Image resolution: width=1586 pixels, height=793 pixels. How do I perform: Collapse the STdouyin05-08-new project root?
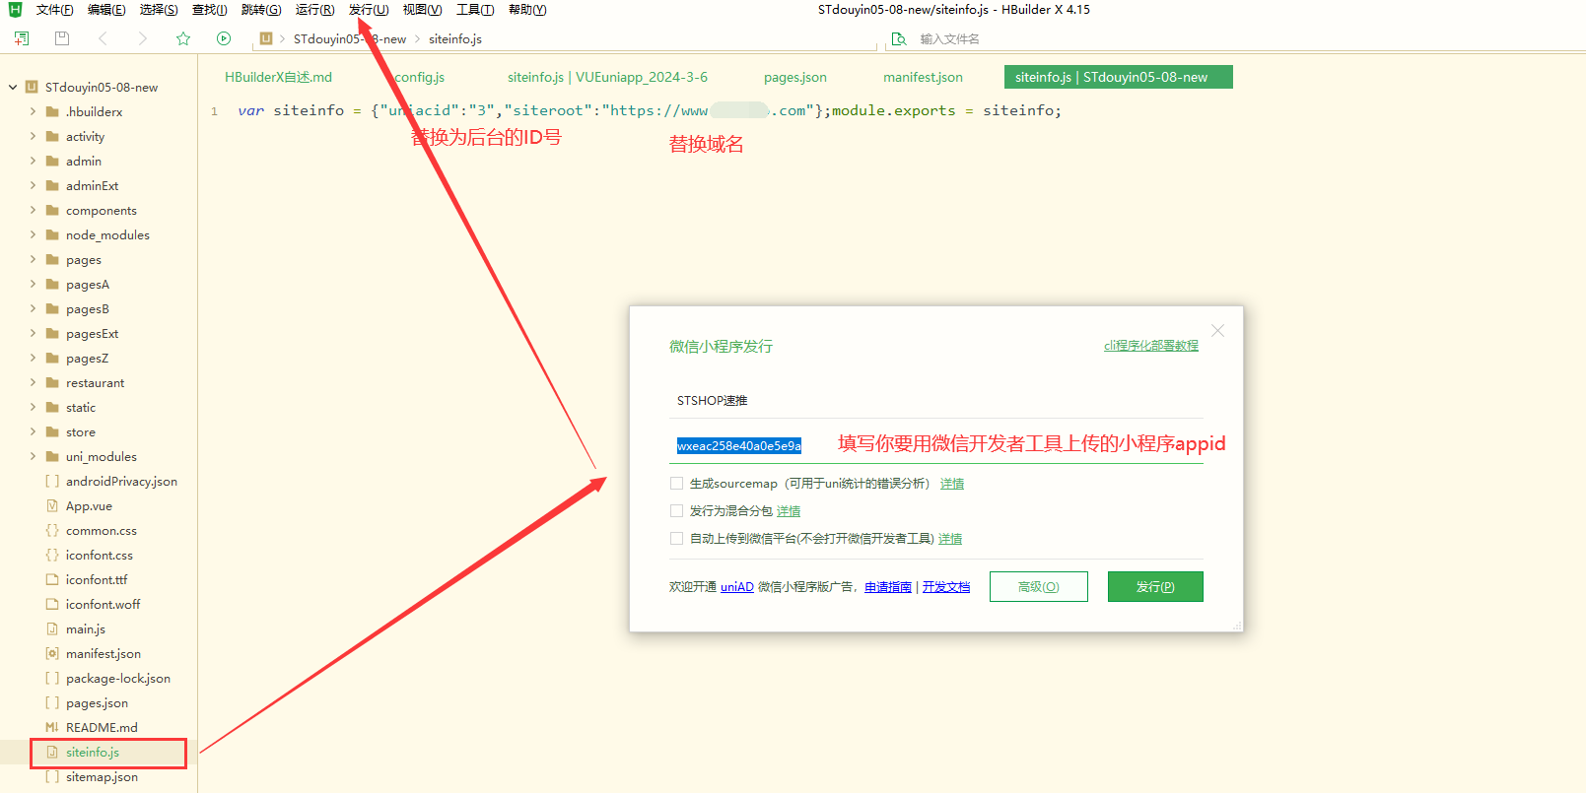coord(13,87)
